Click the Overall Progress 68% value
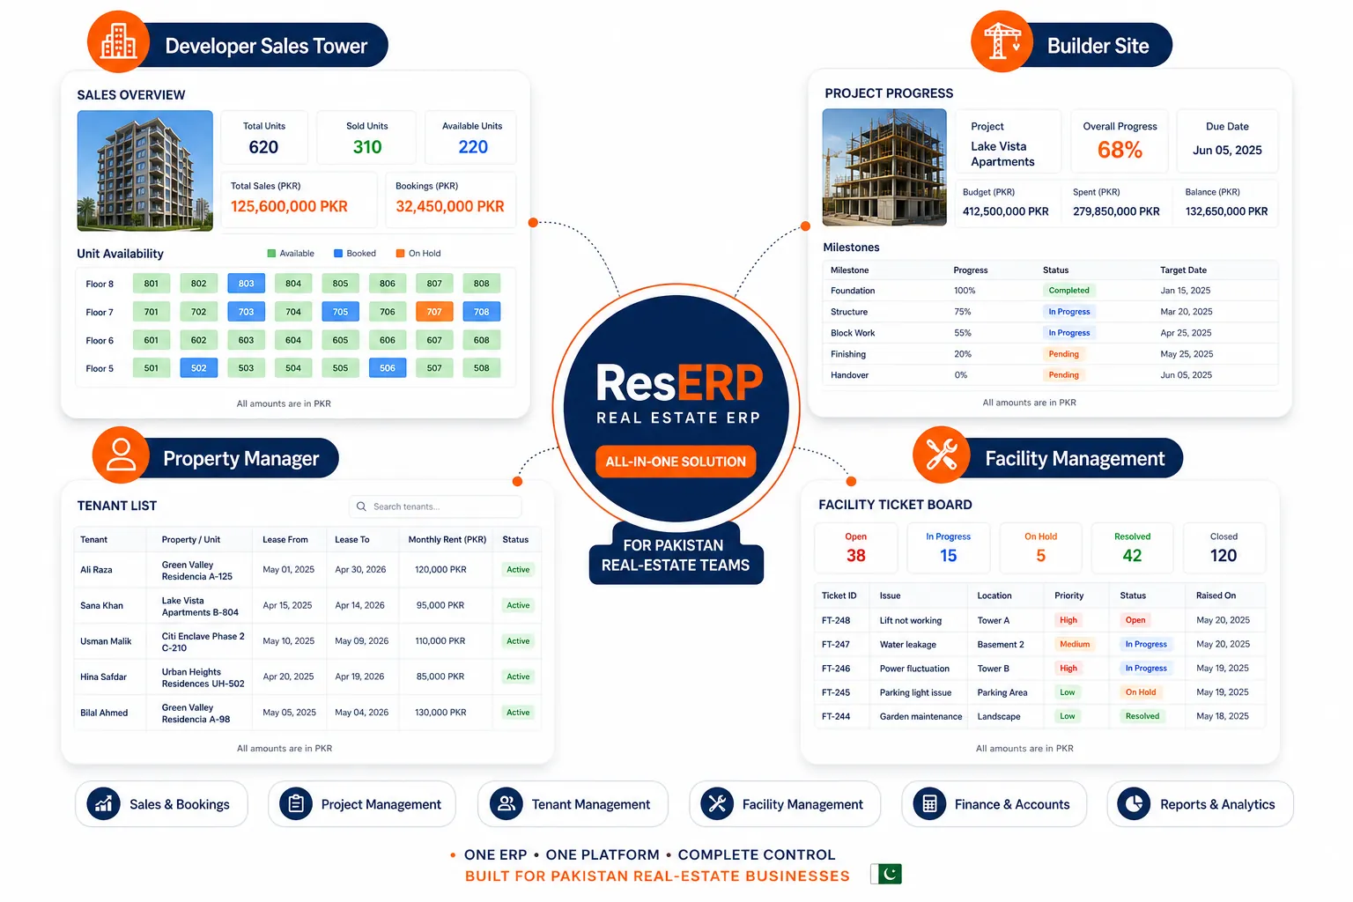The width and height of the screenshot is (1353, 902). (1120, 150)
